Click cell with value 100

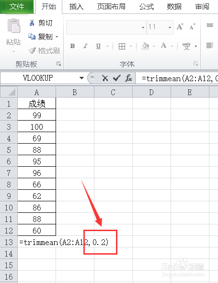37,127
